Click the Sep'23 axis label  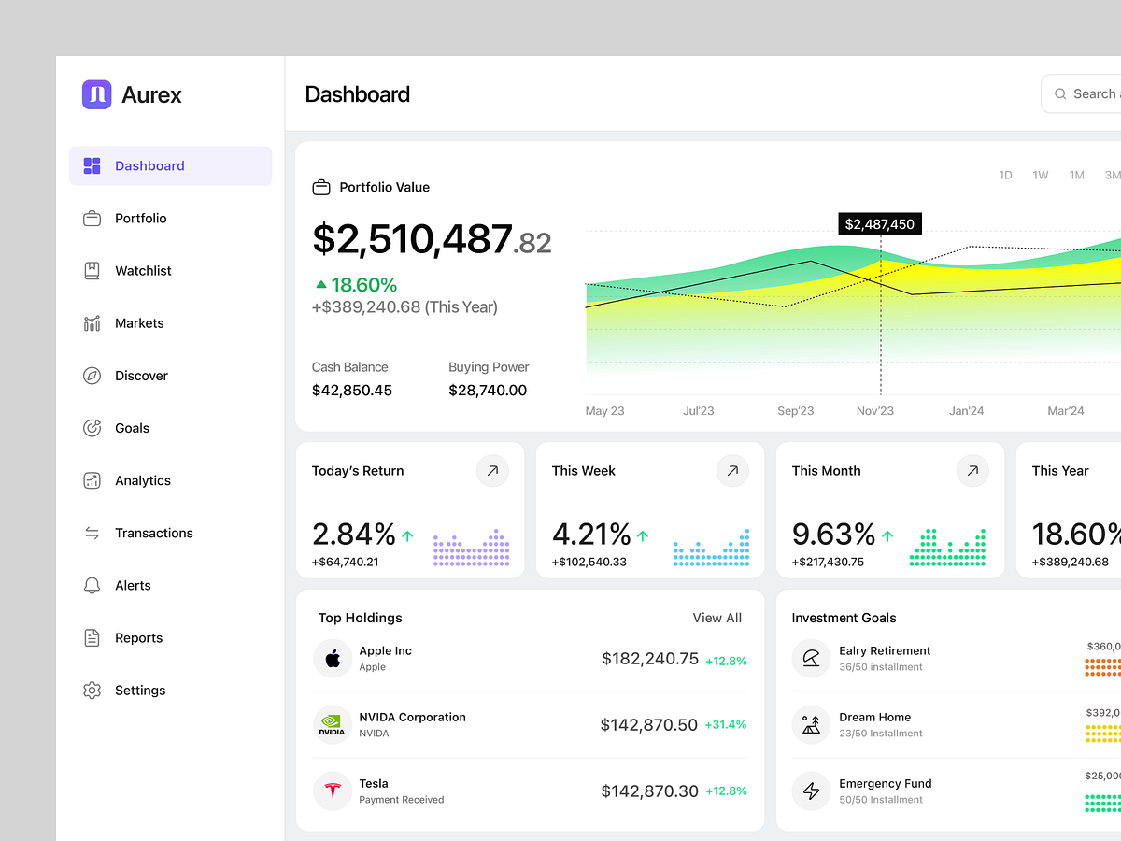796,411
